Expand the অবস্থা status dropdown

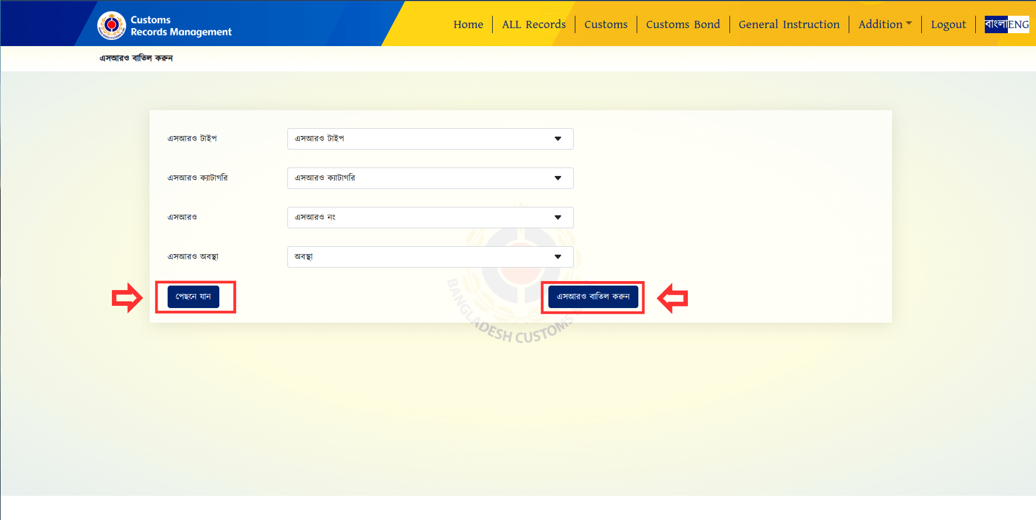point(430,257)
